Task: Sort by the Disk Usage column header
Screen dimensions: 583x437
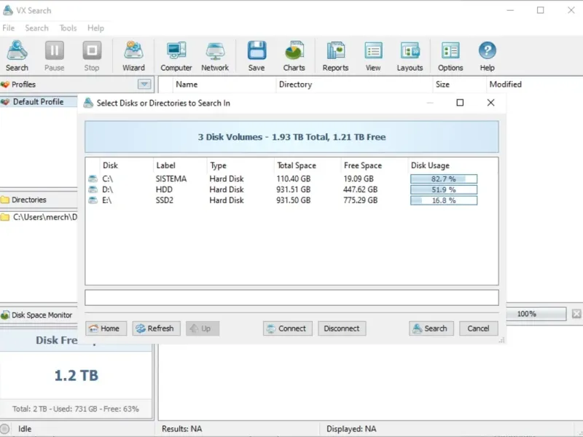Action: pos(452,165)
